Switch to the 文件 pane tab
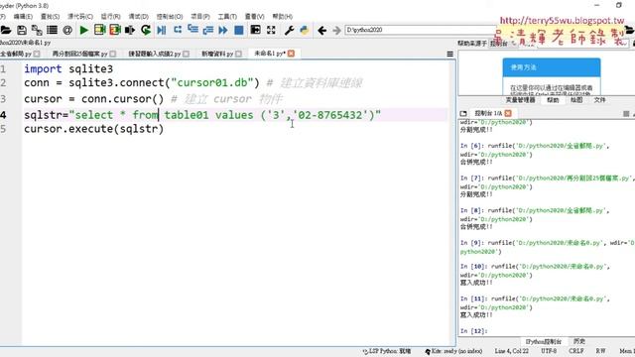 (599, 100)
